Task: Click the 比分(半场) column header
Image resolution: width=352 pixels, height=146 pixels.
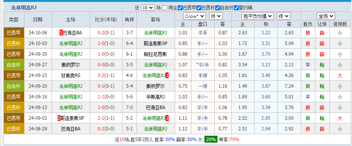Action: tap(106, 20)
